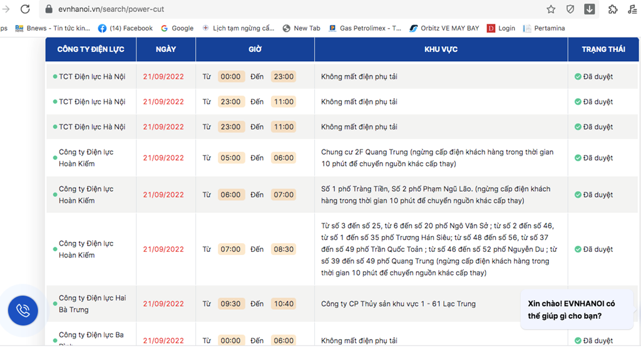The image size is (641, 348).
Task: Open the shield extension icon
Action: click(x=570, y=9)
